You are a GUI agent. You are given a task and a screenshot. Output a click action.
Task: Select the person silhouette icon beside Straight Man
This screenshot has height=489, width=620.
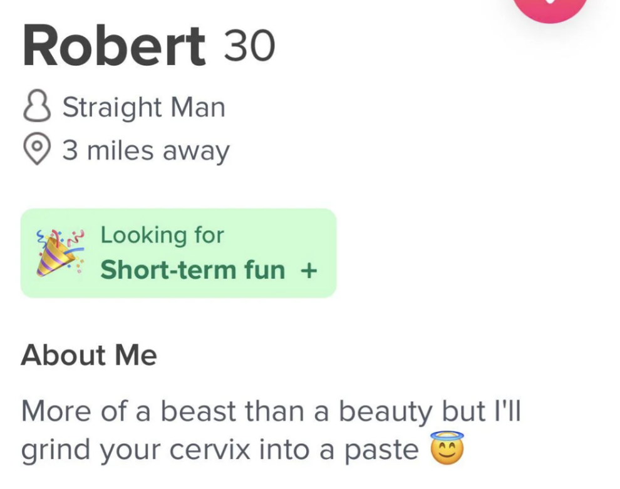point(36,106)
